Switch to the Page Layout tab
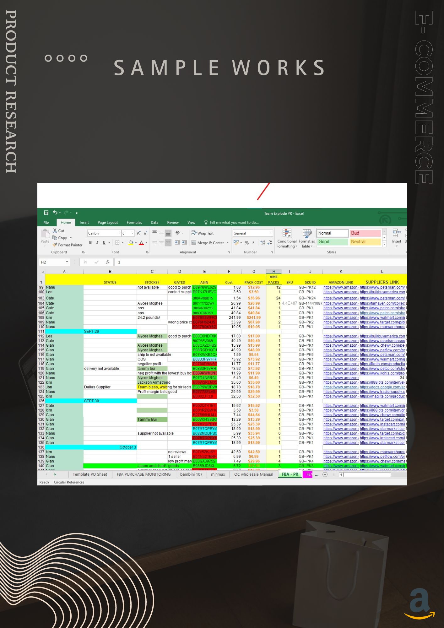 point(108,222)
